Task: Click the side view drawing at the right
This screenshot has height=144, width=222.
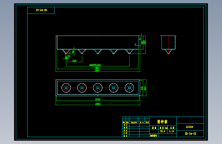Action: tap(168, 45)
